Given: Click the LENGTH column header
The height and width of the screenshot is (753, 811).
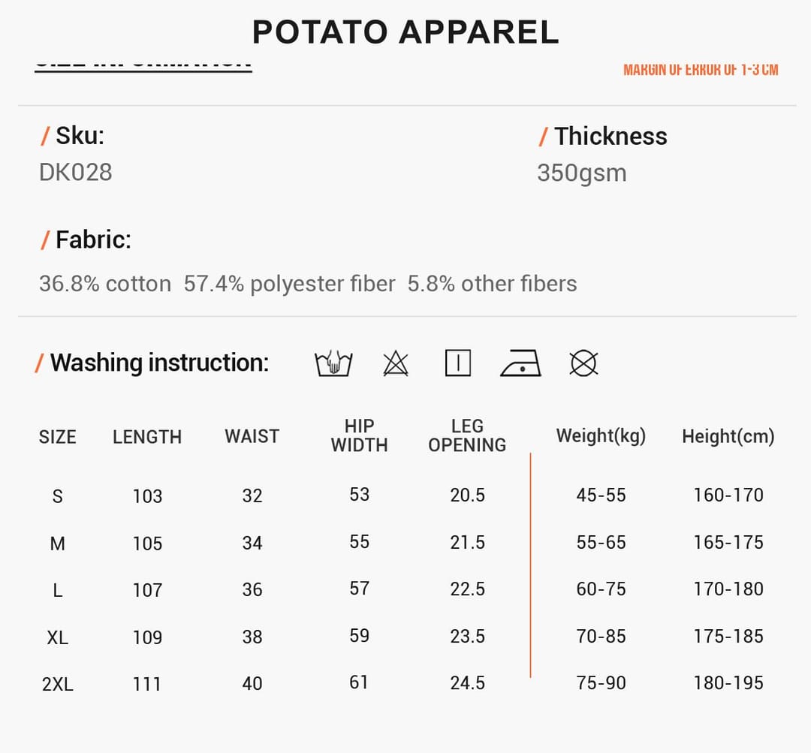Looking at the screenshot, I should pyautogui.click(x=147, y=437).
